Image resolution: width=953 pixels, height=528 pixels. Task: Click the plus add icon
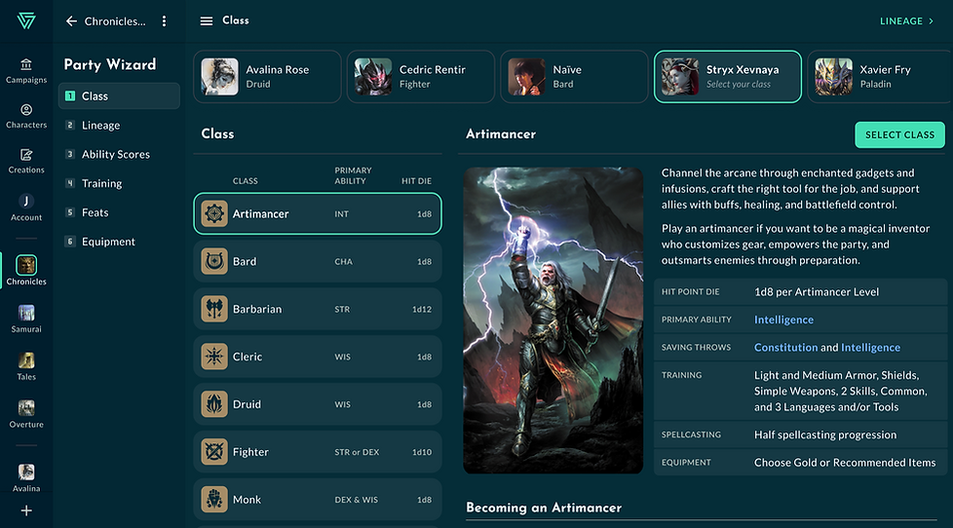(26, 511)
